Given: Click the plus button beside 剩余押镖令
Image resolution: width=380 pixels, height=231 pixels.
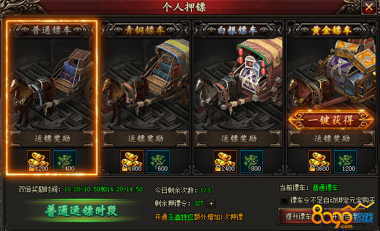Looking at the screenshot, I should tap(211, 204).
